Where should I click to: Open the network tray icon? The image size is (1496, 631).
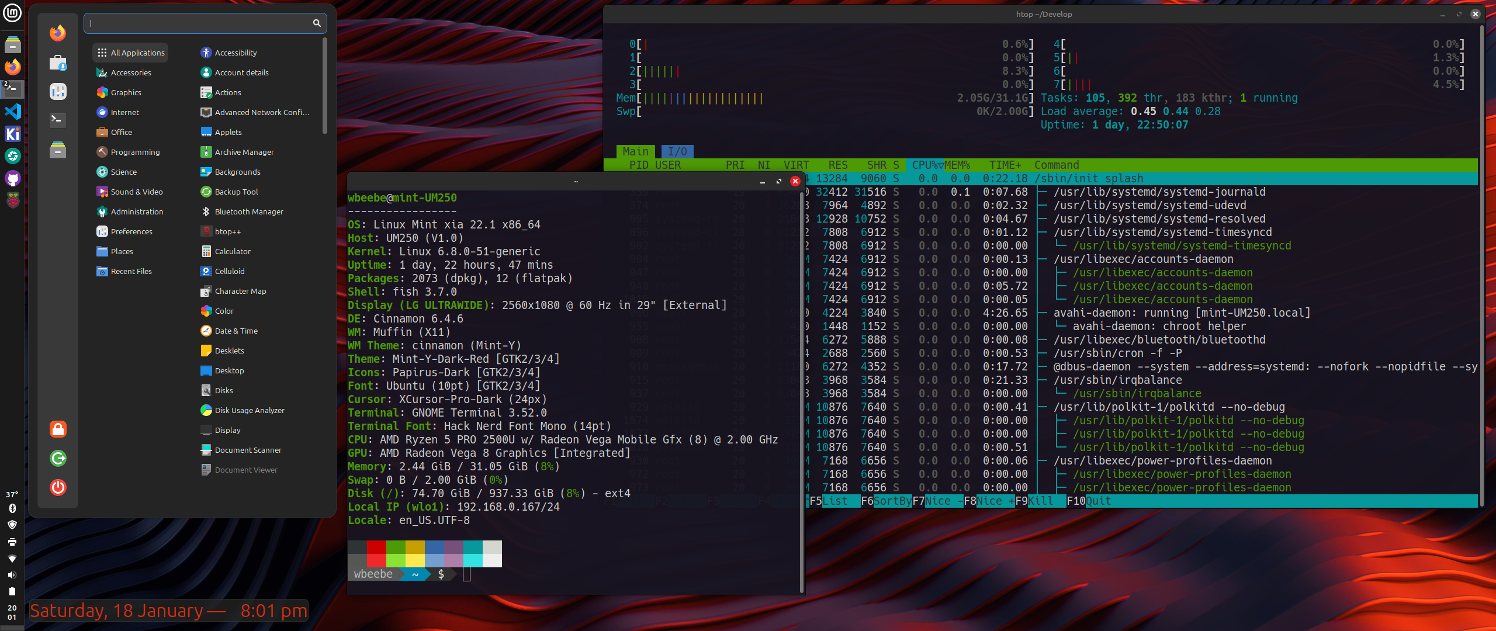click(x=12, y=559)
